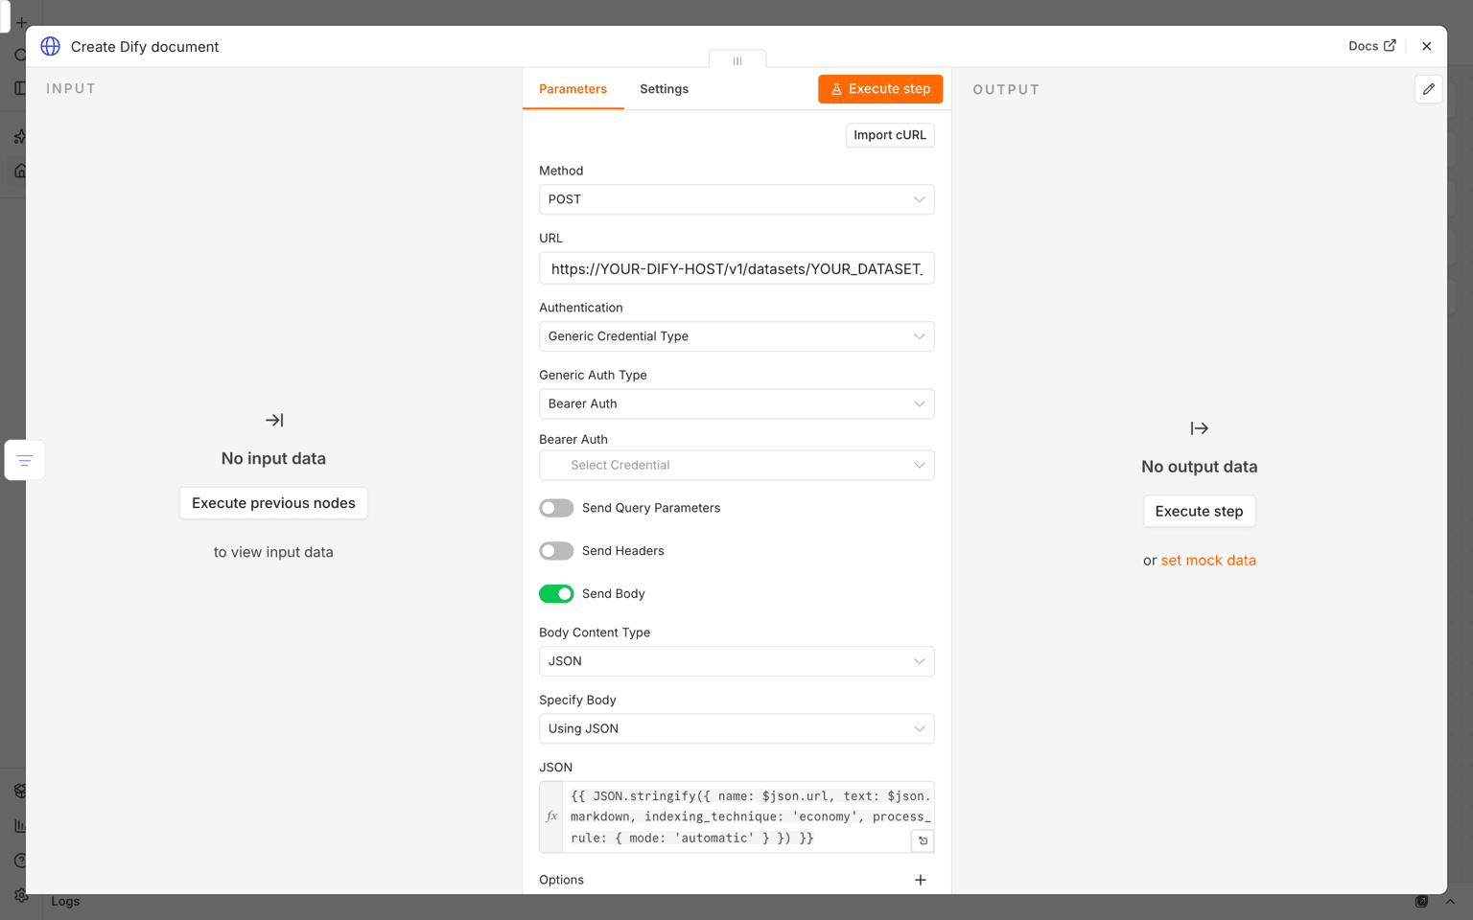Click the expand editor icon in JSON field
Screen dimensions: 1473x920
click(923, 840)
